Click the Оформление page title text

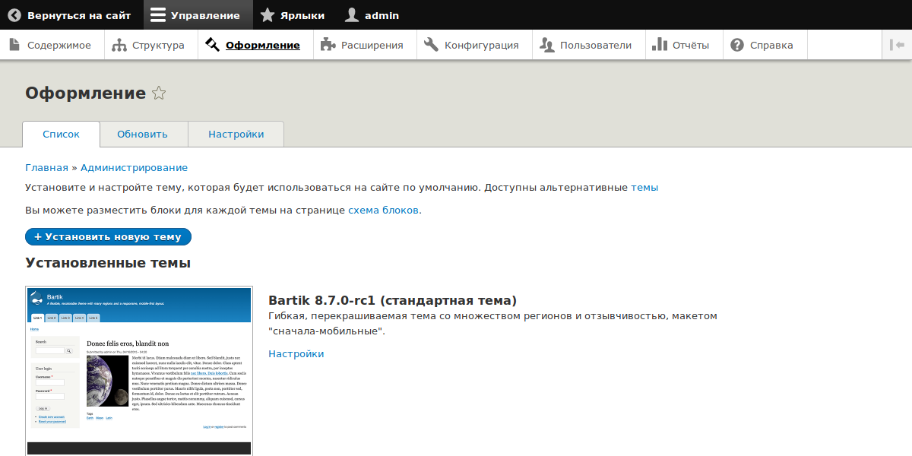[x=85, y=93]
